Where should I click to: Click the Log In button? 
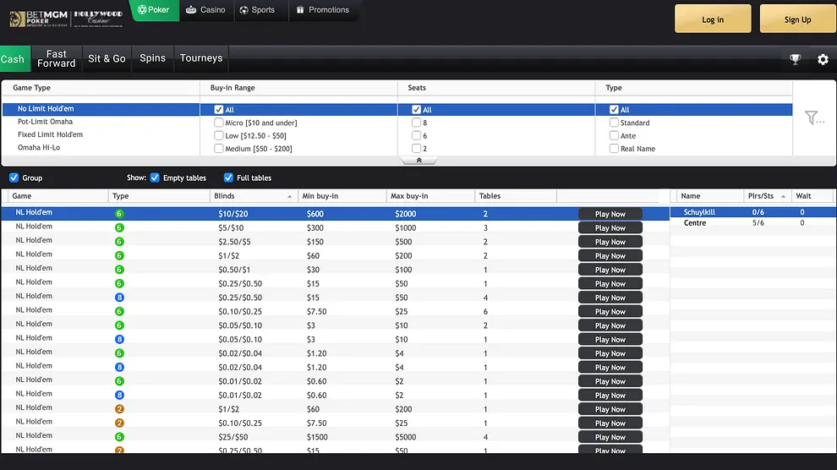(713, 19)
